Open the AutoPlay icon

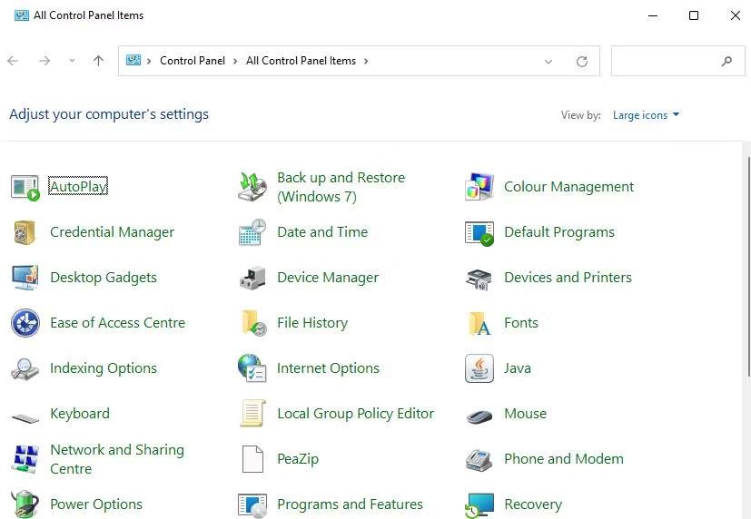(25, 187)
